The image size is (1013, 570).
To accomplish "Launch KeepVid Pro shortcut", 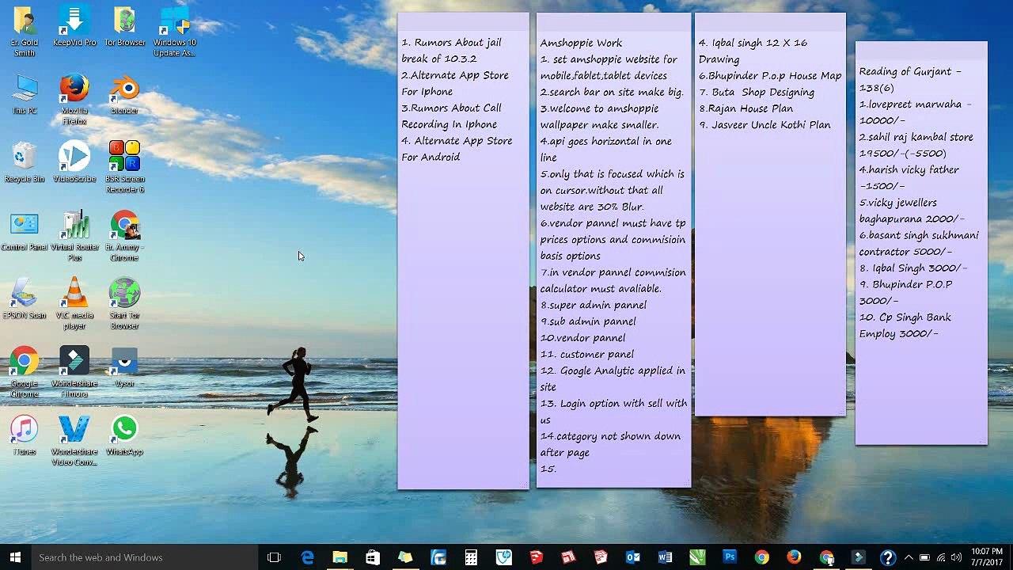I will coord(74,27).
